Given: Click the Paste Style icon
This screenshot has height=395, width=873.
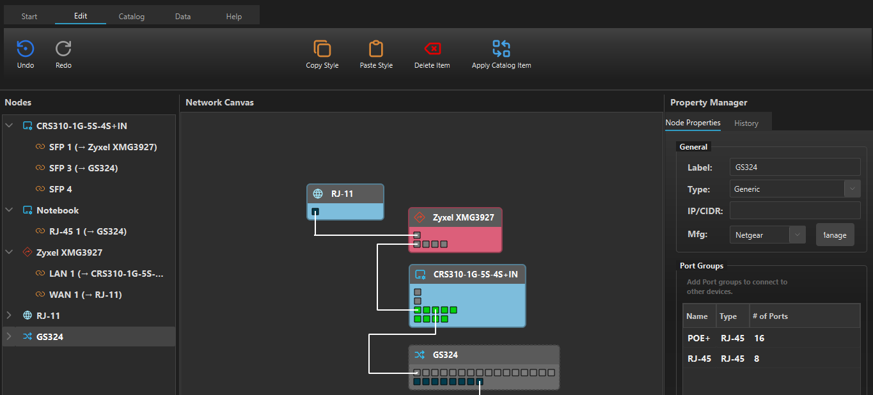Looking at the screenshot, I should coord(376,49).
